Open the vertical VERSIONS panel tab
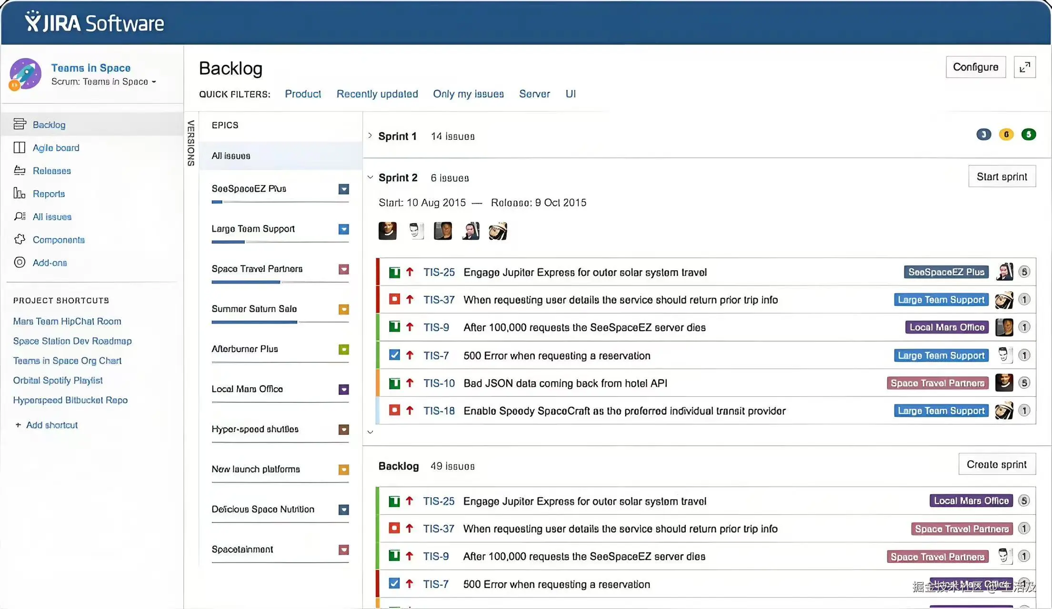 pyautogui.click(x=191, y=143)
